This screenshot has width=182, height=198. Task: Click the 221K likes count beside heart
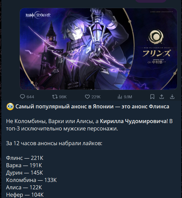click(x=96, y=97)
